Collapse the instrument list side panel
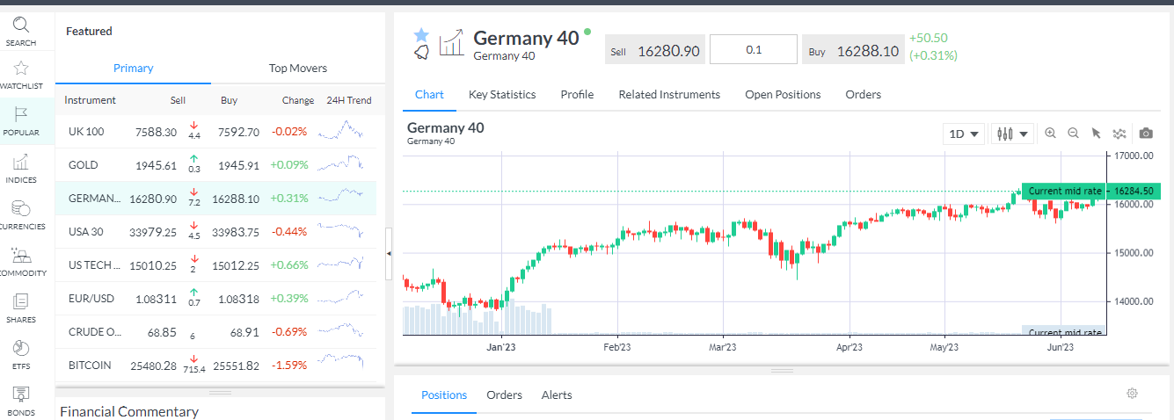 (x=390, y=253)
